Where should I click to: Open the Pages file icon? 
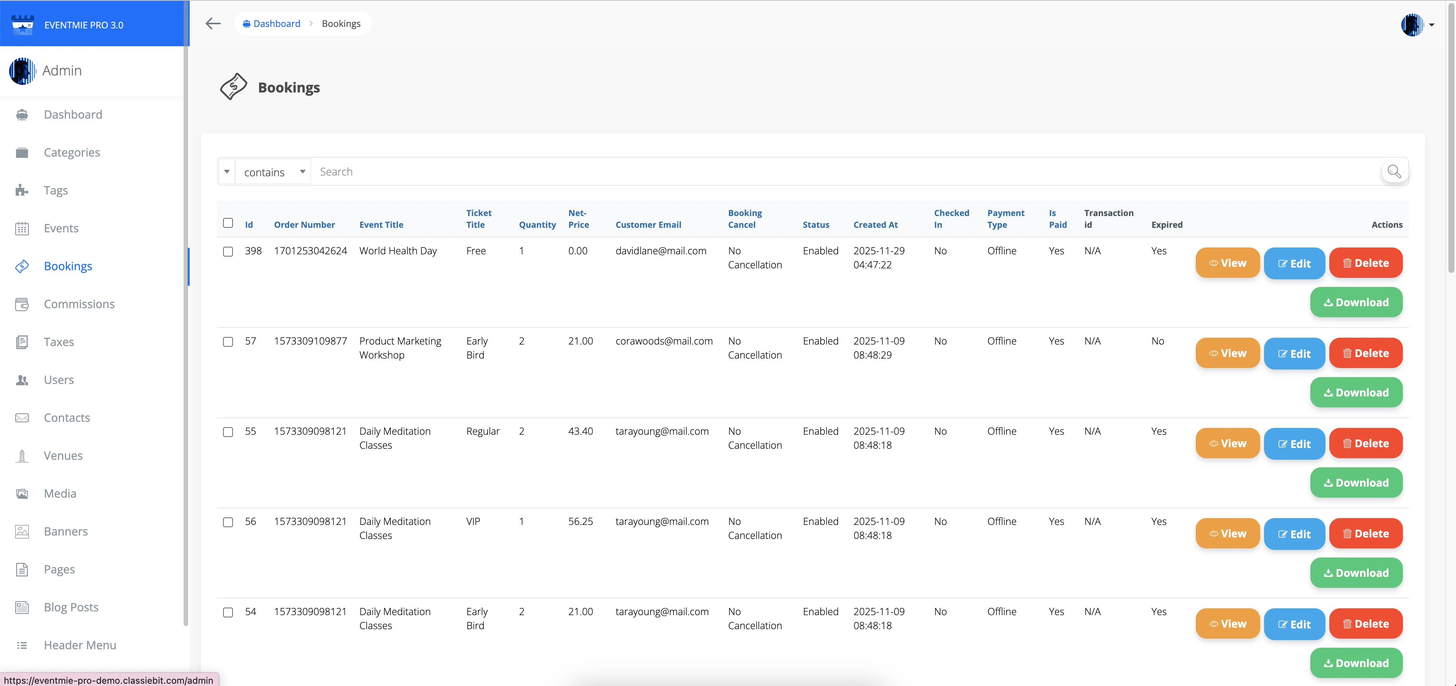(x=22, y=569)
